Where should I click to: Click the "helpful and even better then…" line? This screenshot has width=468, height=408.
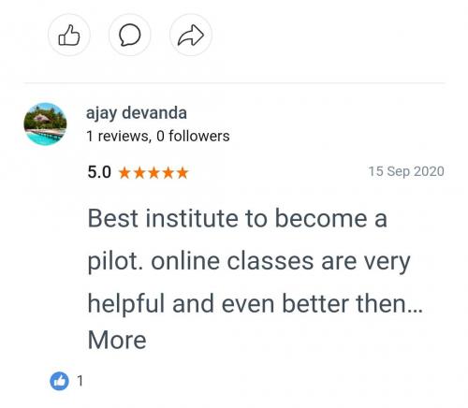(256, 303)
